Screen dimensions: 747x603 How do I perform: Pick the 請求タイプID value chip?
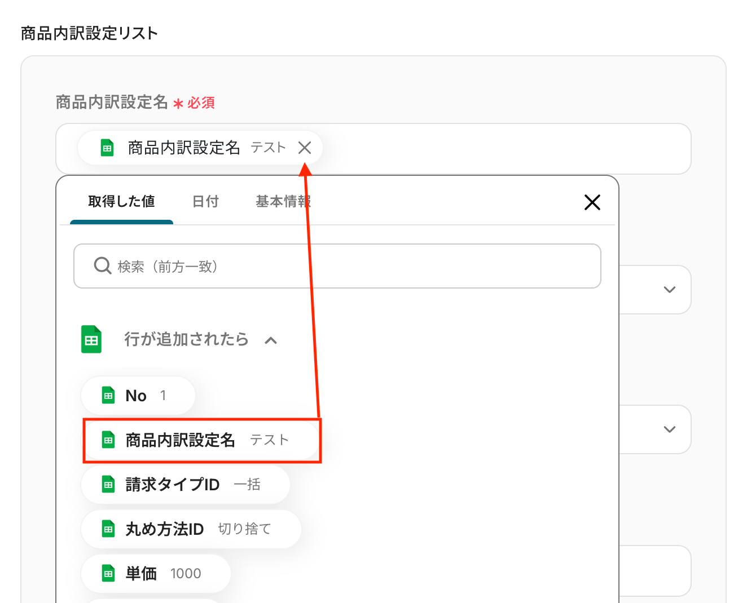[x=186, y=484]
